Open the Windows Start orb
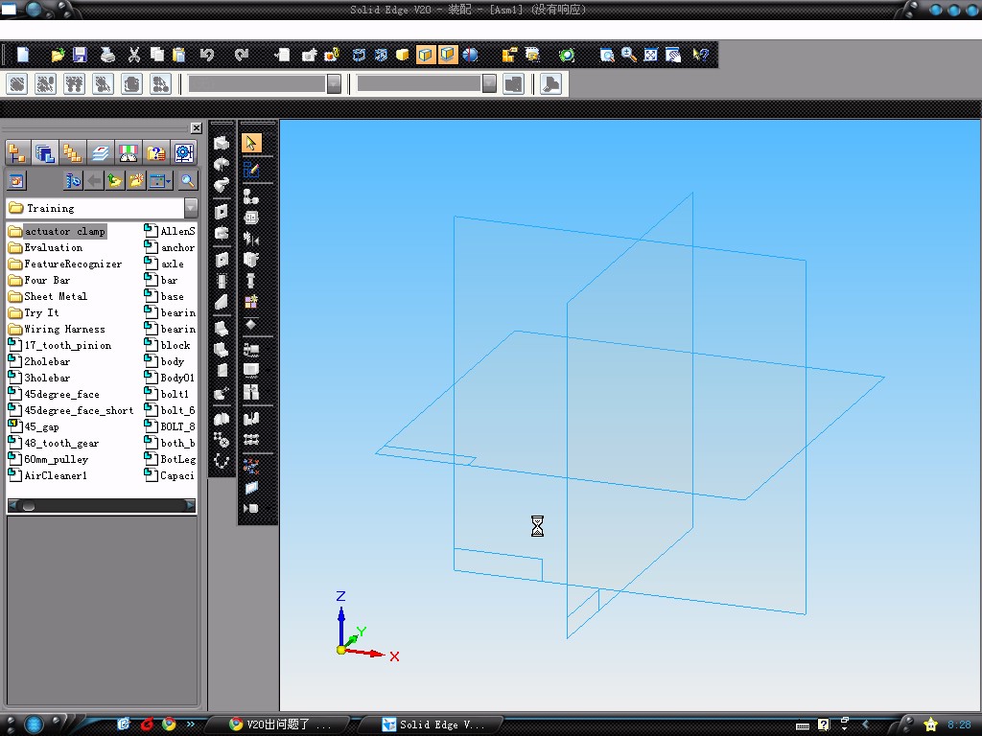The height and width of the screenshot is (736, 982). [34, 724]
